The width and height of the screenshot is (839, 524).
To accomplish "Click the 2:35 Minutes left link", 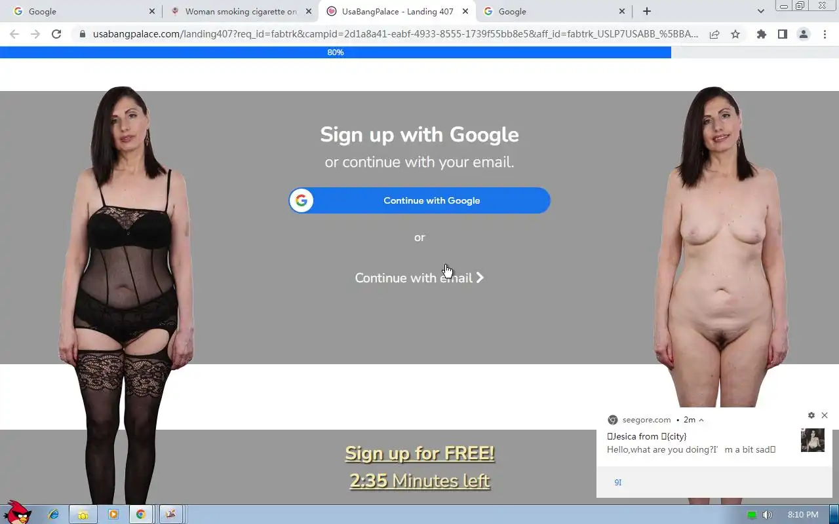I will pos(419,481).
